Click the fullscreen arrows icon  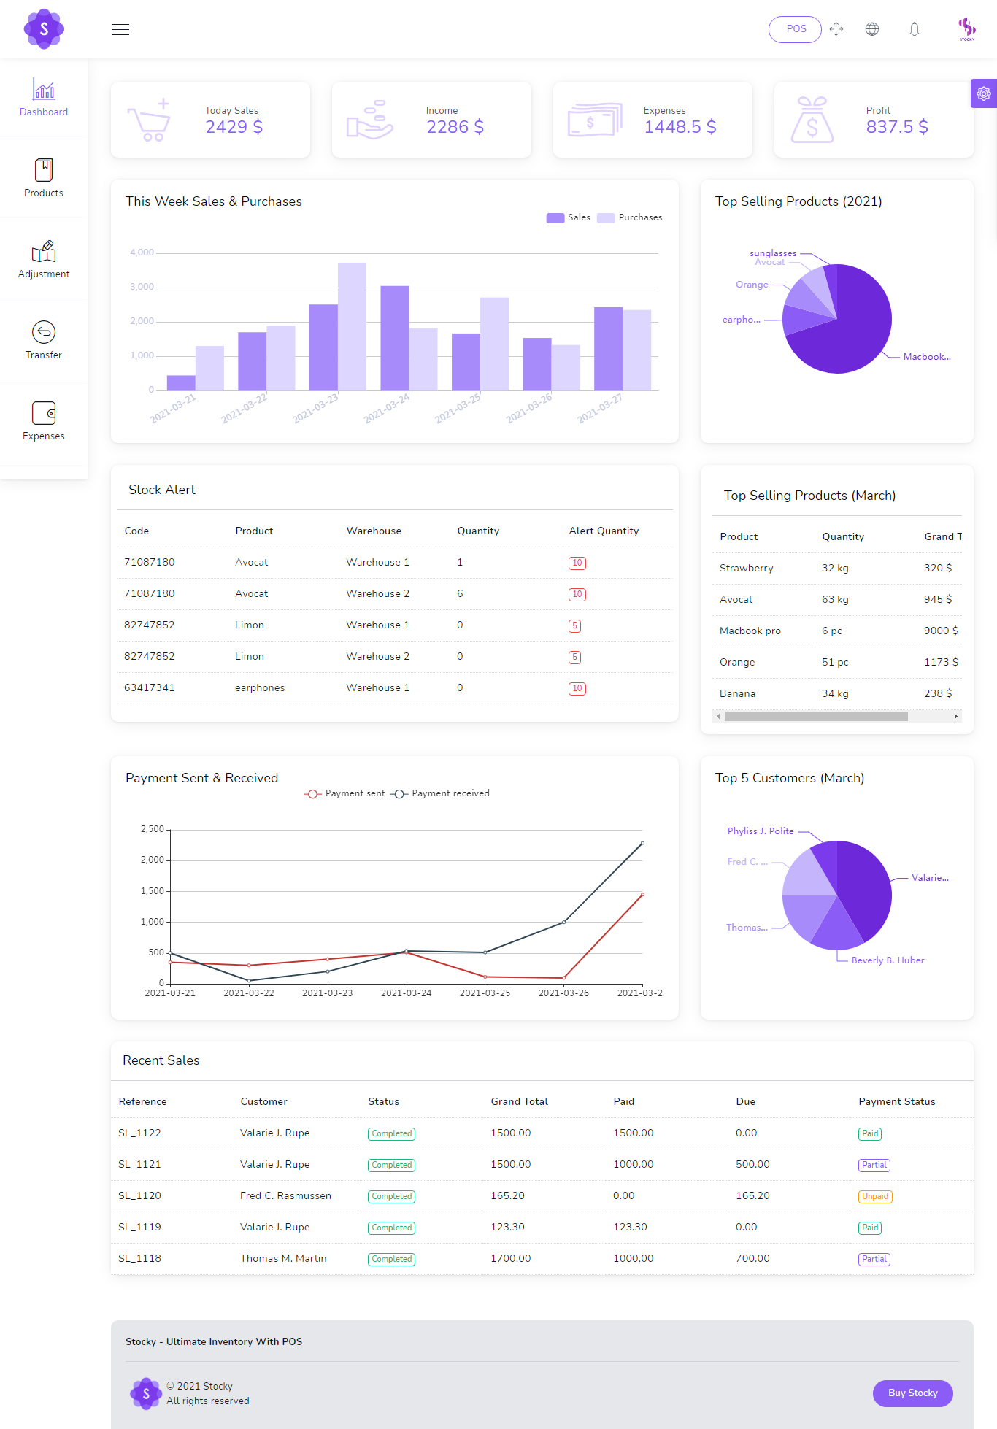[x=836, y=29]
